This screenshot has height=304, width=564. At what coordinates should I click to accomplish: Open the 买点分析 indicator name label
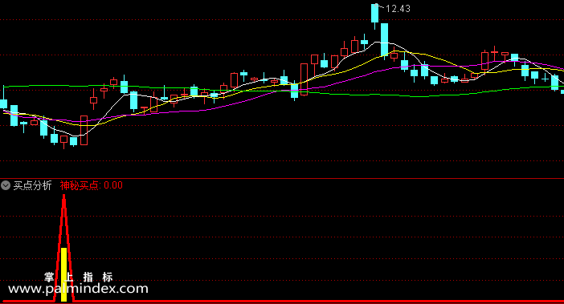[32, 185]
